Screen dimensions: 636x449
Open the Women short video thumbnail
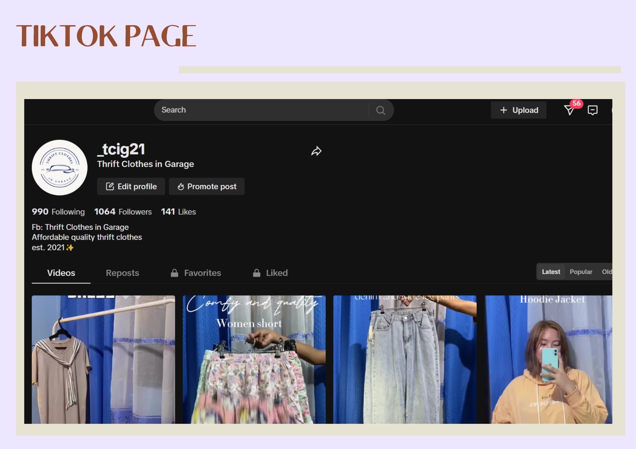(x=254, y=359)
